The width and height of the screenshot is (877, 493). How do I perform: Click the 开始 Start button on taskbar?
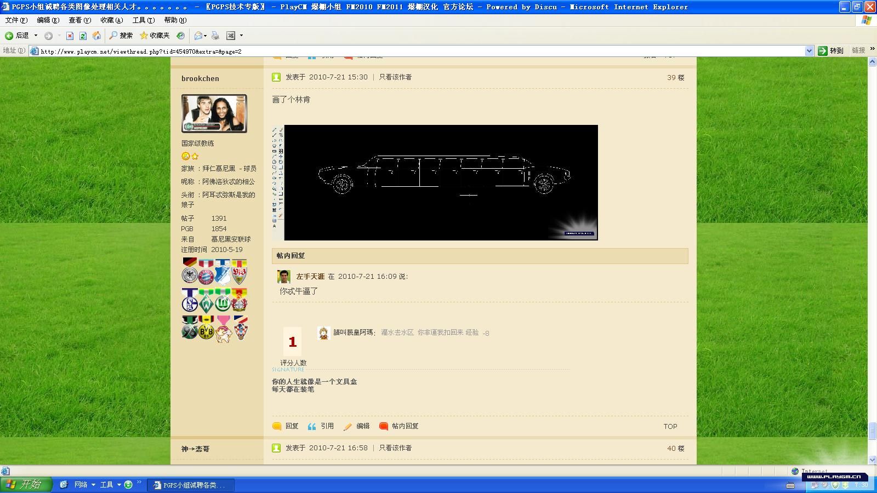25,484
